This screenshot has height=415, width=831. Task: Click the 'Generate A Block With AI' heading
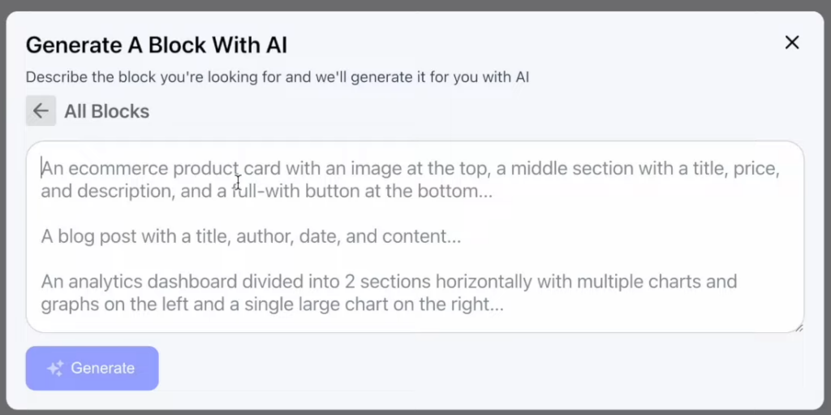tap(157, 45)
